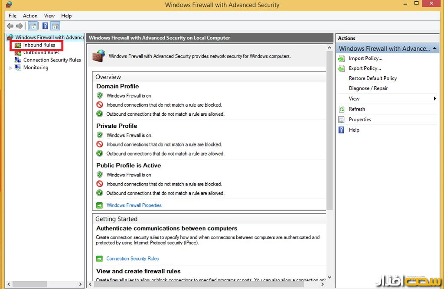Collapse the Windows Firewall Actions section header
Viewport: 444px width, 289px height.
(x=435, y=49)
